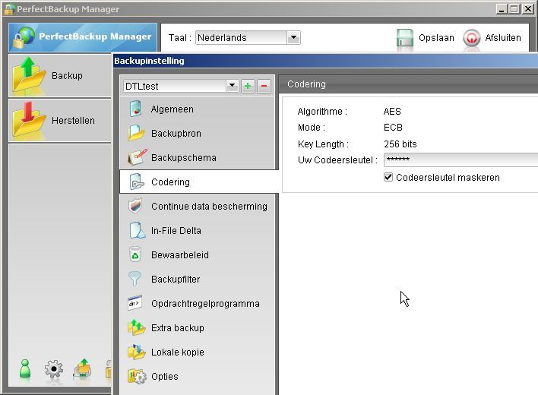
Task: Click the In-File Delta icon
Action: tap(138, 230)
